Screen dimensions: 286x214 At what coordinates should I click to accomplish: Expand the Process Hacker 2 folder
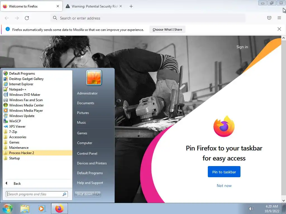pyautogui.click(x=37, y=153)
